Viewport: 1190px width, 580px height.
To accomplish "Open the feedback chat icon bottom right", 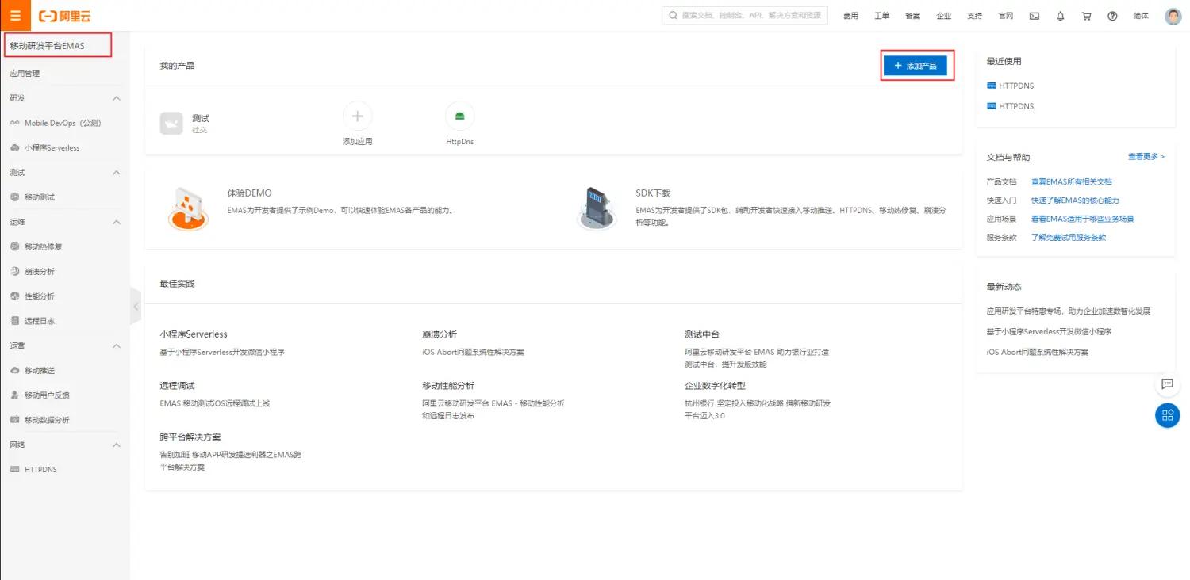I will [1167, 384].
